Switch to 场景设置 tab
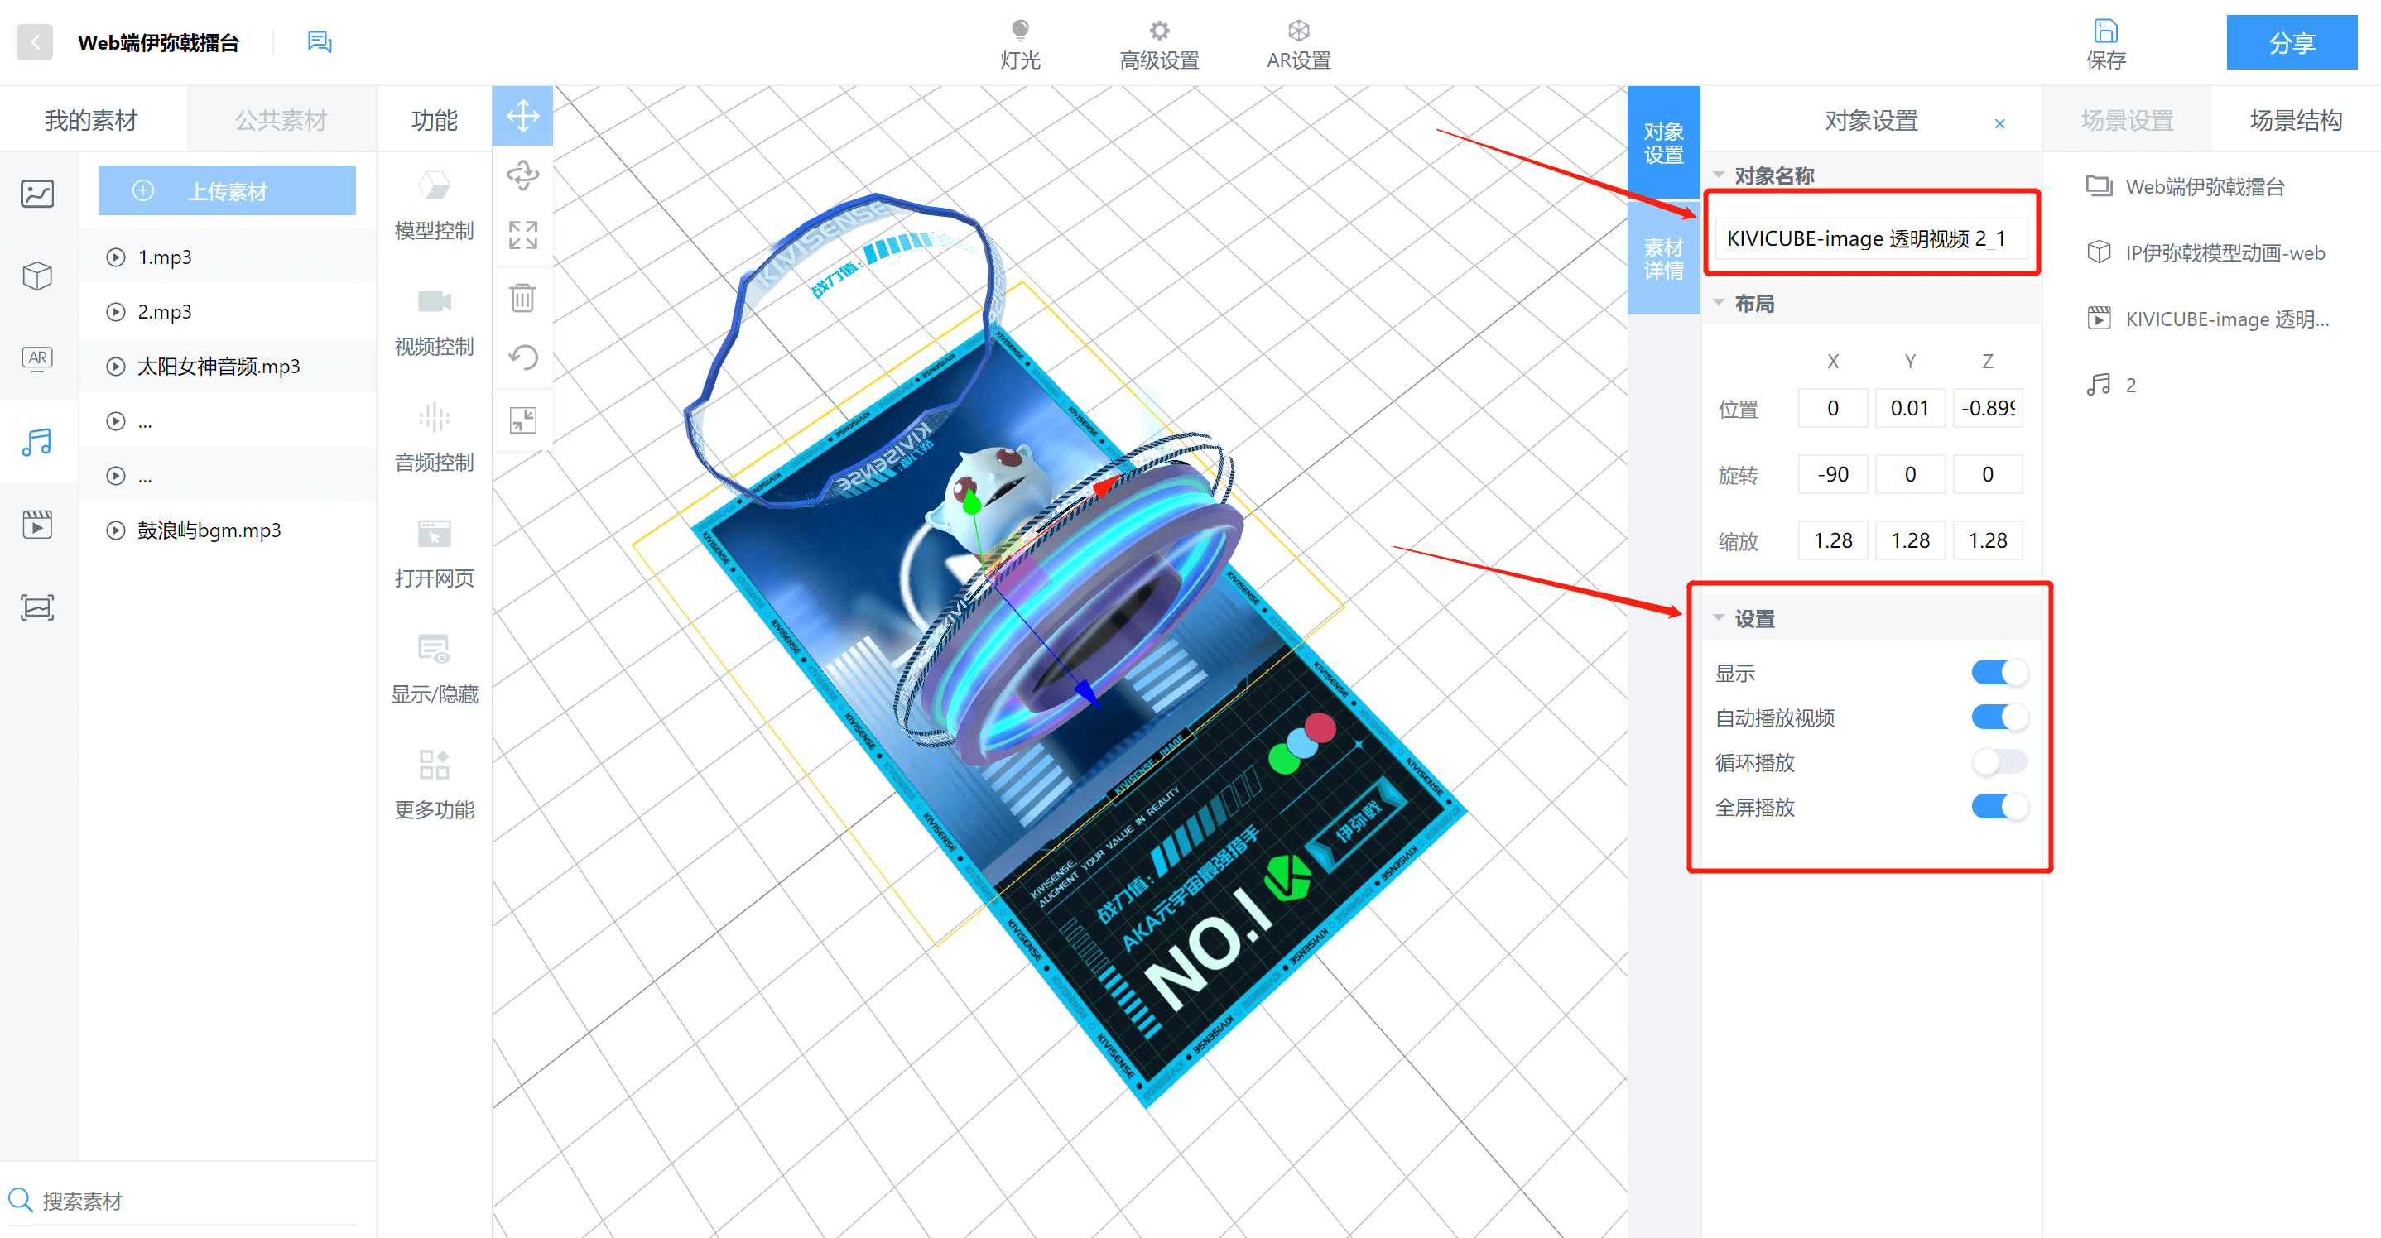This screenshot has width=2381, height=1238. [2127, 120]
